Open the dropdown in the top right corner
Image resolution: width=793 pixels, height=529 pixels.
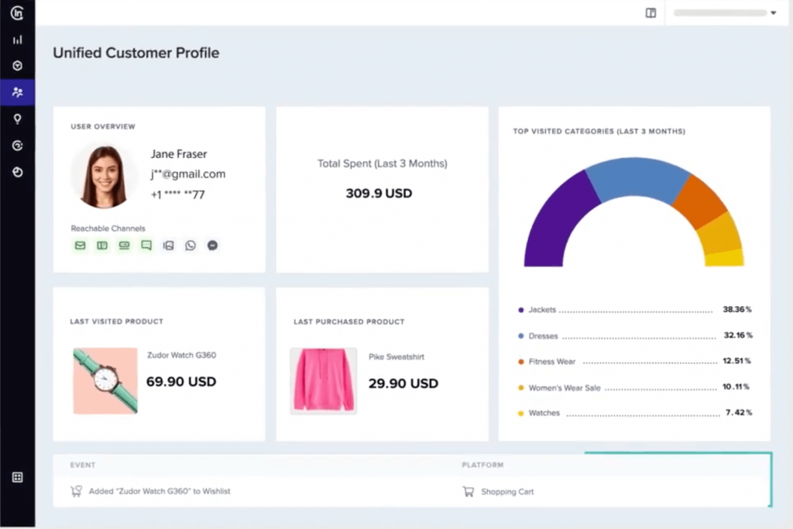[x=772, y=13]
